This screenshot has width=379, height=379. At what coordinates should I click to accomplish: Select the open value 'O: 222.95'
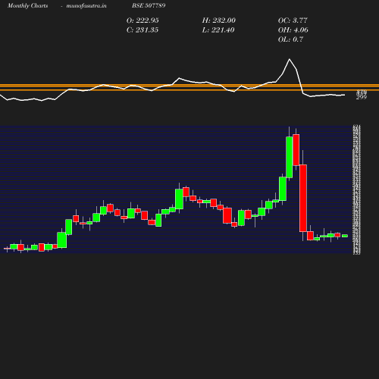[x=143, y=20]
